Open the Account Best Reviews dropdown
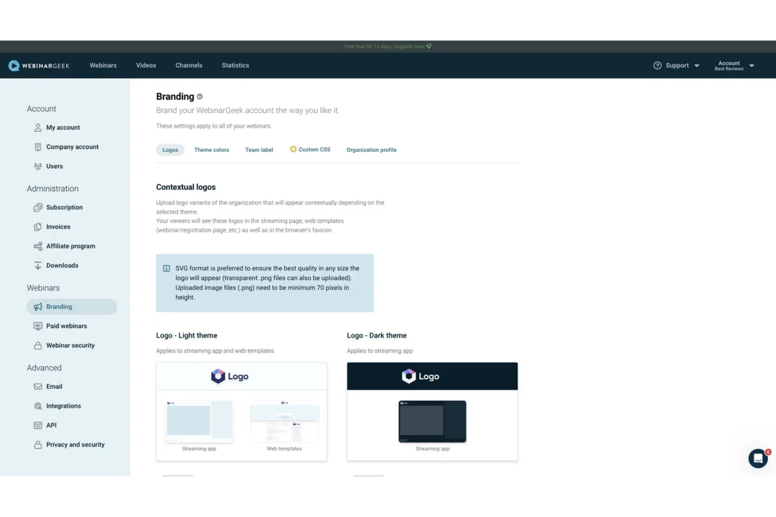This screenshot has width=776, height=517. [x=734, y=65]
